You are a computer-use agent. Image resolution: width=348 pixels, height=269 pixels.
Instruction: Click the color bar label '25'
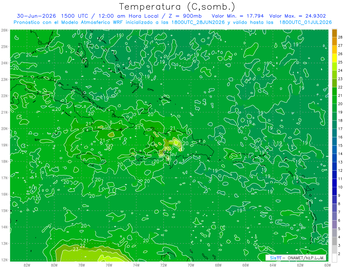[x=340, y=62]
